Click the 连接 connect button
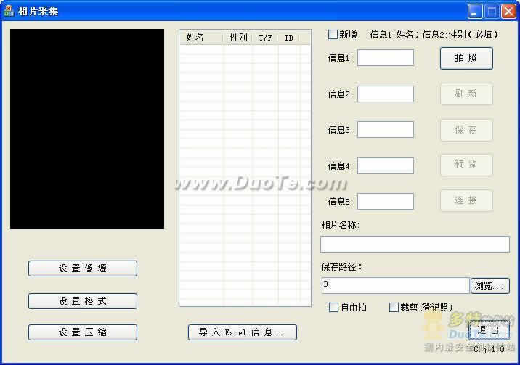This screenshot has height=365, width=520. click(x=466, y=200)
